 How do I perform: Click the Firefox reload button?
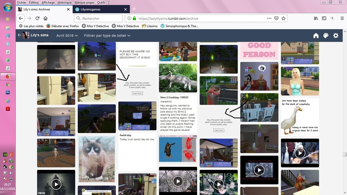(37, 18)
